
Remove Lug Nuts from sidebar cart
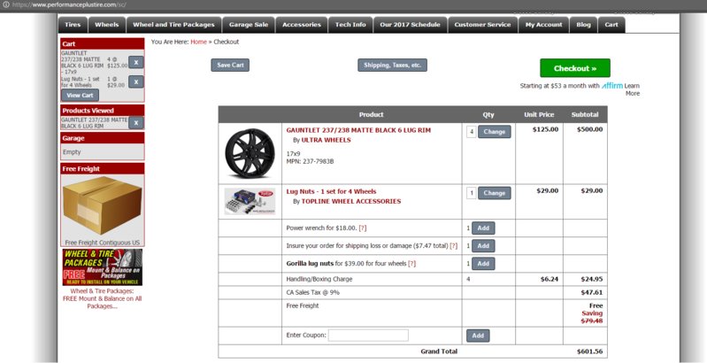click(135, 81)
